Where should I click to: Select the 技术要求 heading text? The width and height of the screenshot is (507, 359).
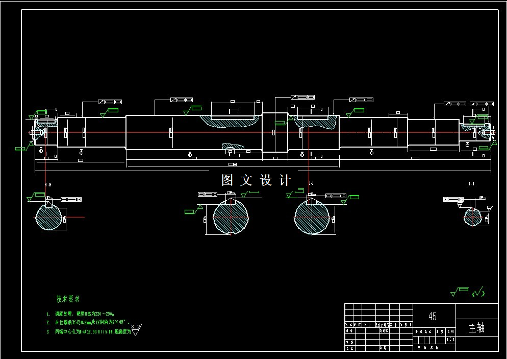tap(68, 298)
